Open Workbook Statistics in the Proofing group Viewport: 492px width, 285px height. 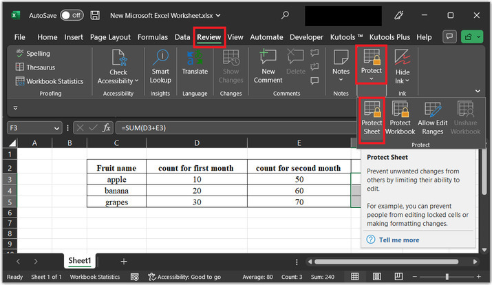50,81
